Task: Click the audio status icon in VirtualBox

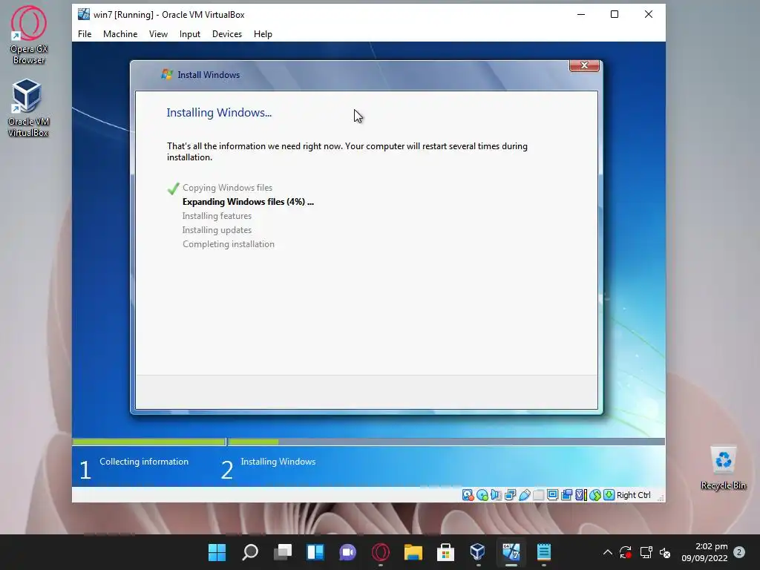Action: (x=496, y=495)
